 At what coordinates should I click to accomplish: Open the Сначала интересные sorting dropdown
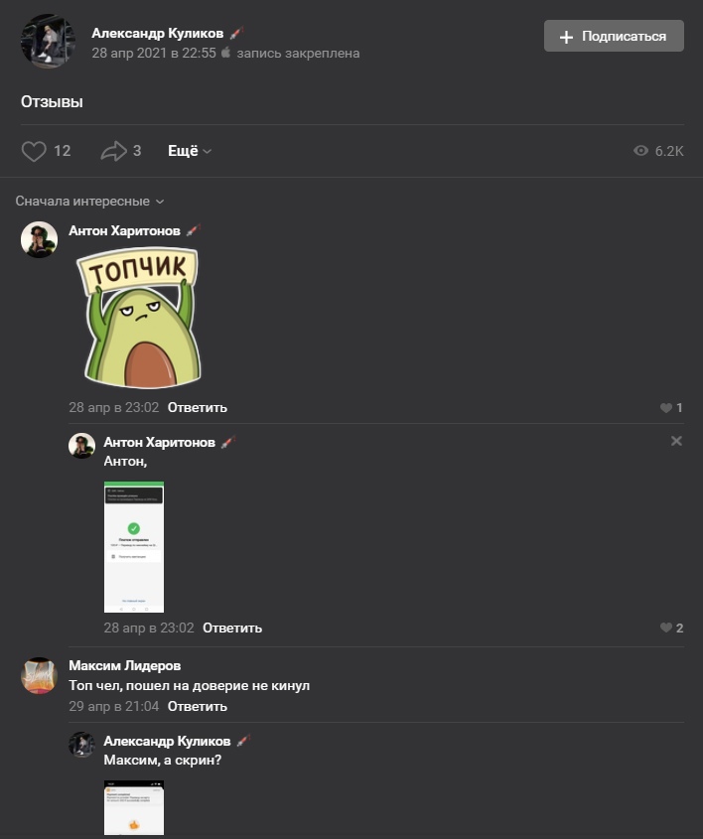(89, 202)
